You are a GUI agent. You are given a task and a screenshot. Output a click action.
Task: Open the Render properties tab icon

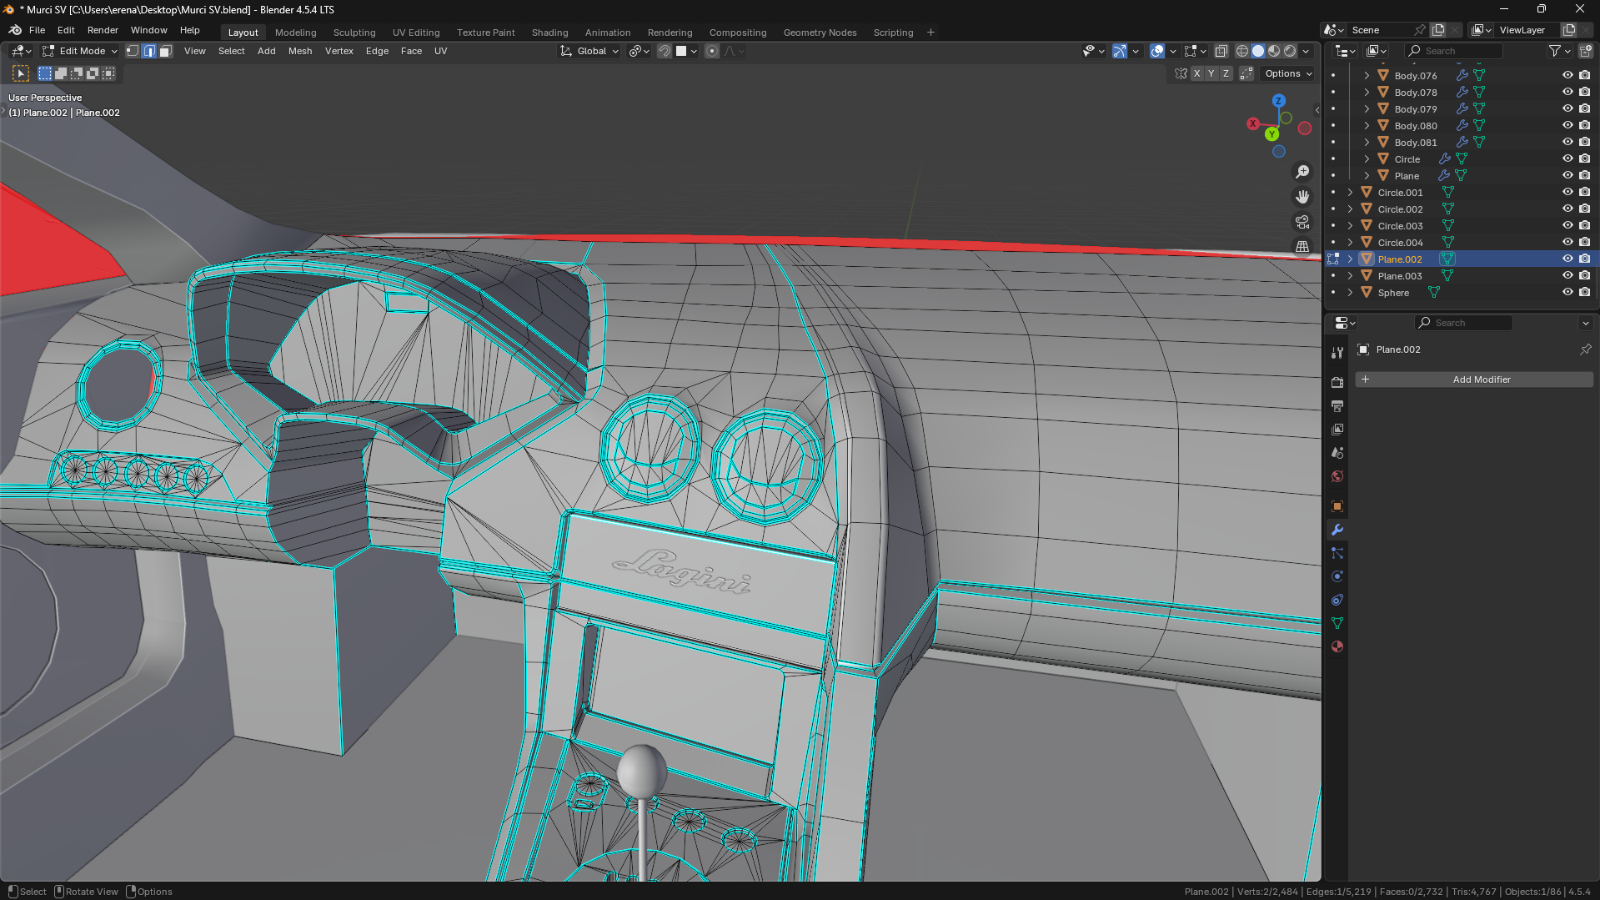click(1337, 383)
